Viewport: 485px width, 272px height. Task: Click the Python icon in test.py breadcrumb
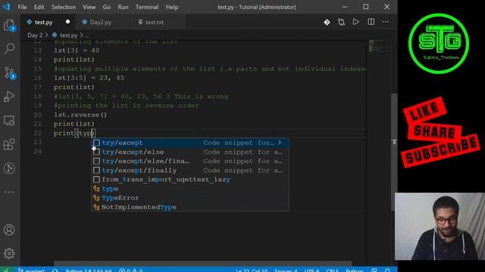point(55,36)
